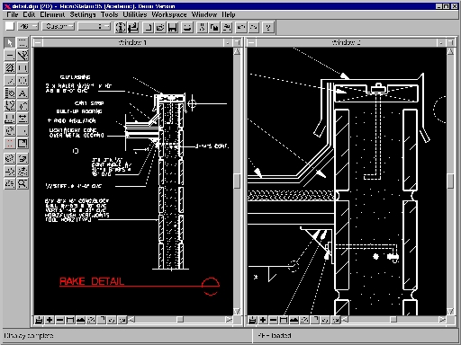Image resolution: width=461 pixels, height=345 pixels.
Task: Open the active level dropdown
Action: click(x=28, y=26)
